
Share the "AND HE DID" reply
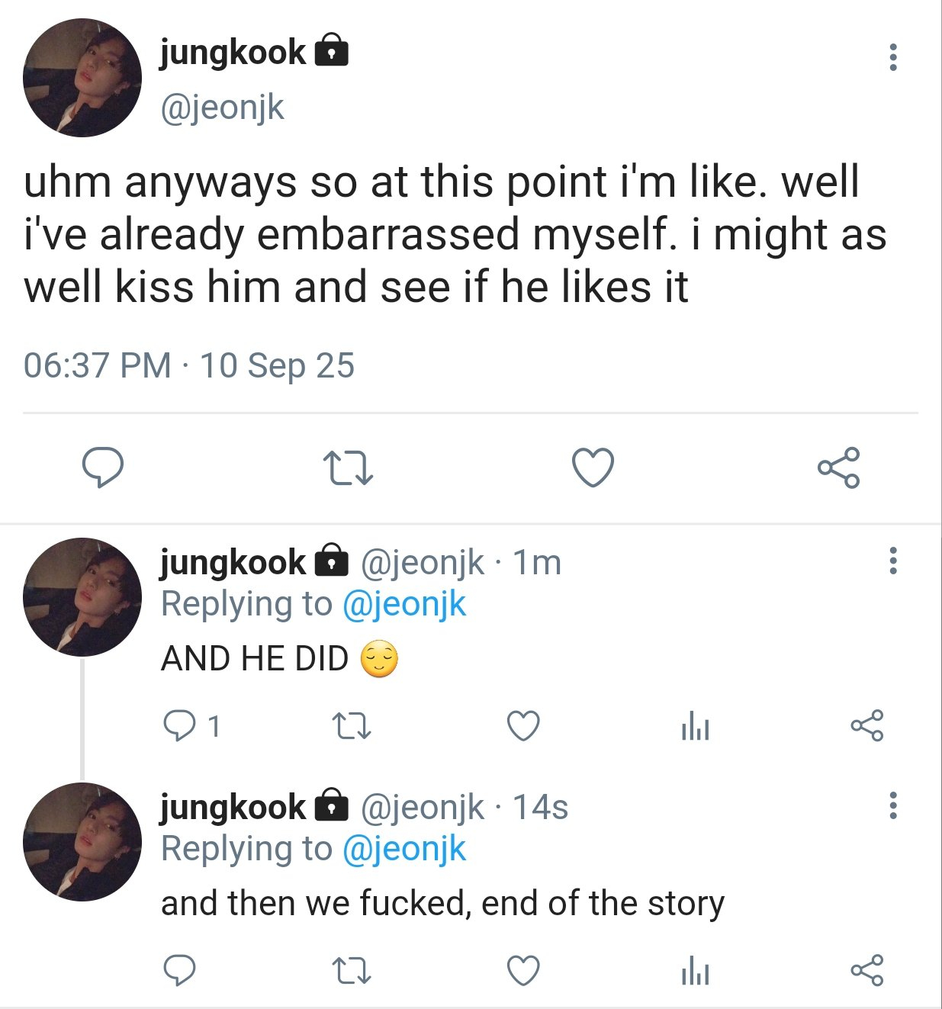point(866,726)
